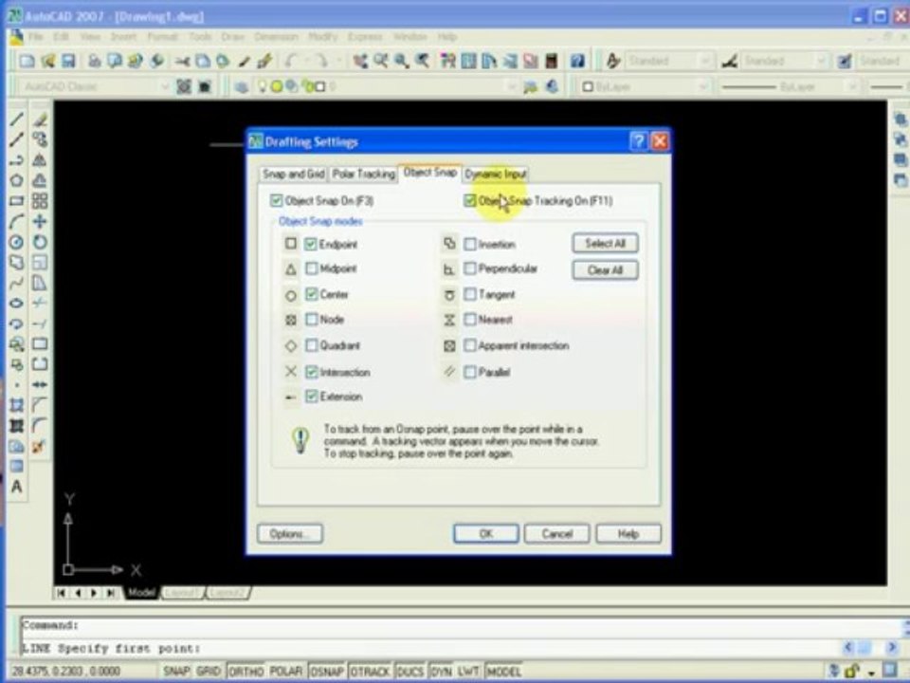
Task: Select the Ellipse draw tool
Action: point(17,304)
